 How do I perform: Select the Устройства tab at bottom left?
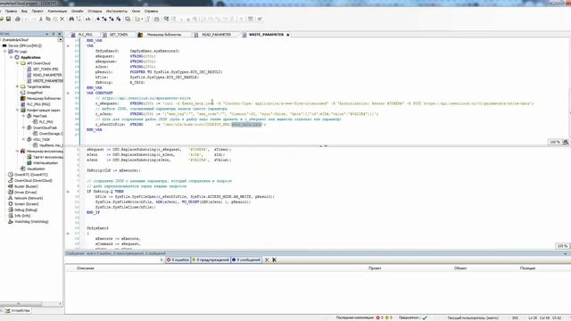click(18, 310)
